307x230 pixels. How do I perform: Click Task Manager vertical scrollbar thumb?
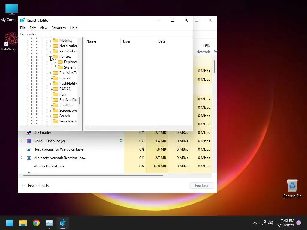coord(215,67)
